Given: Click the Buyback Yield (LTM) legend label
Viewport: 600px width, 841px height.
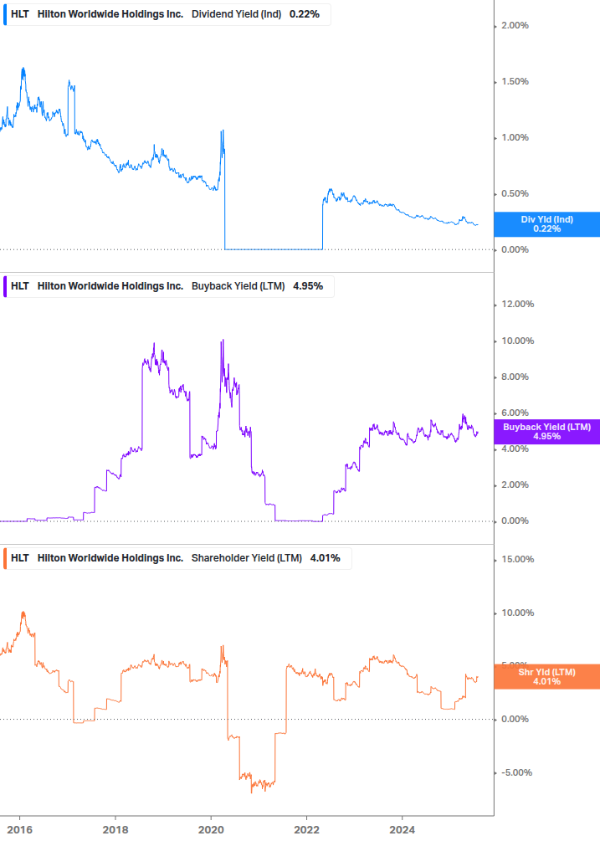Looking at the screenshot, I should pyautogui.click(x=238, y=286).
